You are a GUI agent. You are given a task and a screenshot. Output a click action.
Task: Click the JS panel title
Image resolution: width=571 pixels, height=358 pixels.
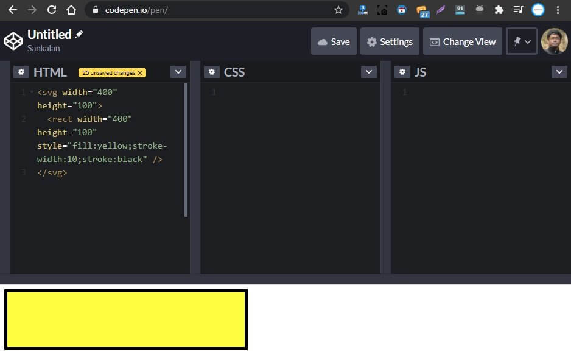coord(420,72)
